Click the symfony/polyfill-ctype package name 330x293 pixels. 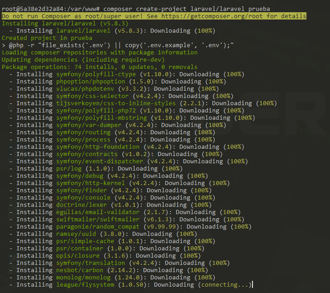coord(96,74)
